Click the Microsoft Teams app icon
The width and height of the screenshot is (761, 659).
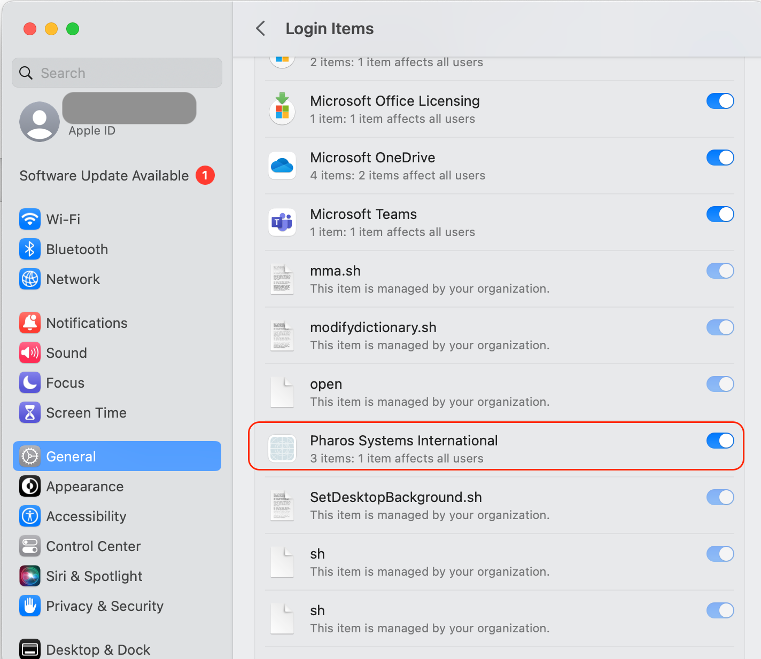coord(282,222)
